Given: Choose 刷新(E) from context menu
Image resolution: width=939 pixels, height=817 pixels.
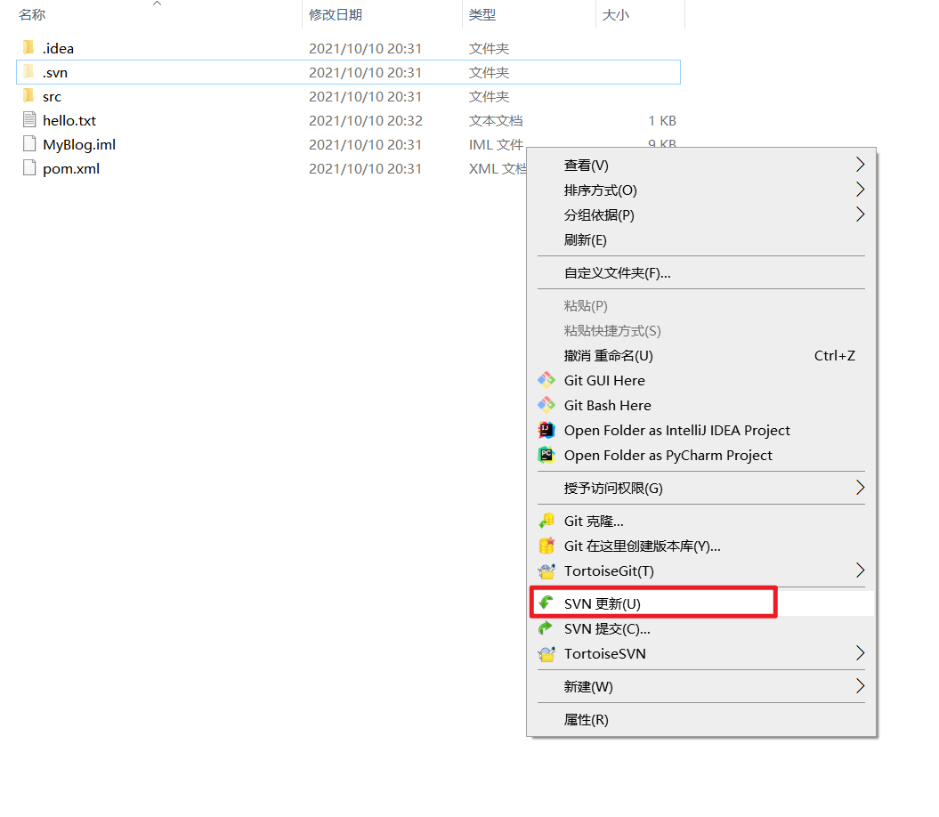Looking at the screenshot, I should 701,240.
